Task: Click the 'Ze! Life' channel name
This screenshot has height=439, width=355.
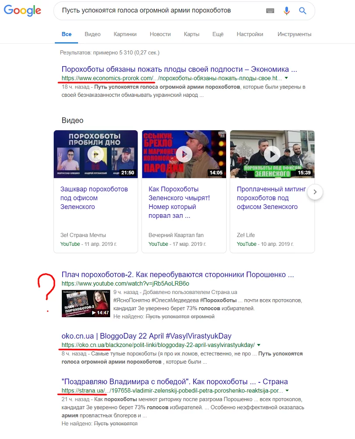Action: pos(246,235)
